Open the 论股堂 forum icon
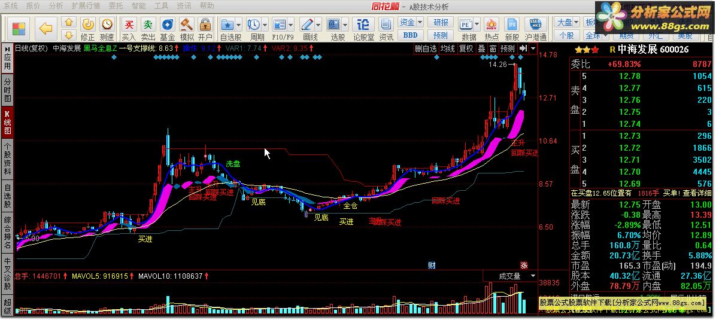The height and width of the screenshot is (320, 716). [363, 29]
